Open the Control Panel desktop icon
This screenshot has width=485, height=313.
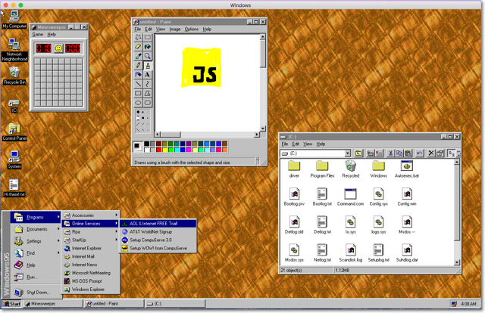coord(14,131)
